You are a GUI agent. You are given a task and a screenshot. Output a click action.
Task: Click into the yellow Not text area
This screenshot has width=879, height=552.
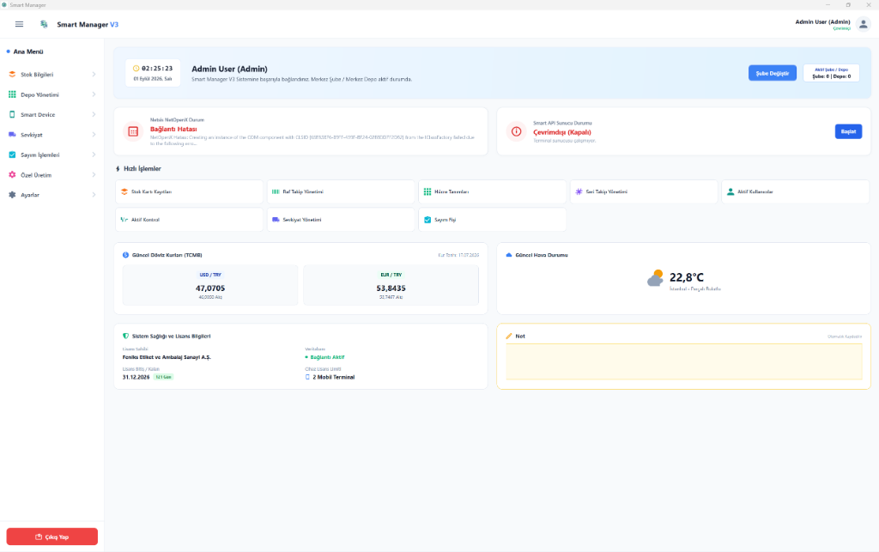click(684, 362)
